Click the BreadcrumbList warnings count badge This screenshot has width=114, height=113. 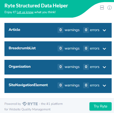click(x=60, y=48)
